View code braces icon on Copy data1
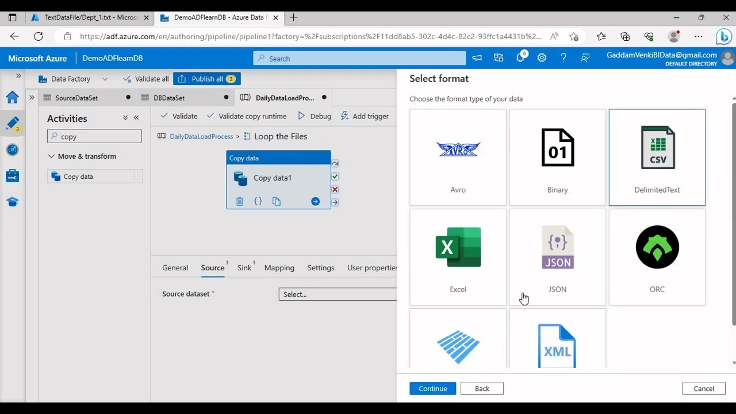This screenshot has width=736, height=414. [258, 201]
